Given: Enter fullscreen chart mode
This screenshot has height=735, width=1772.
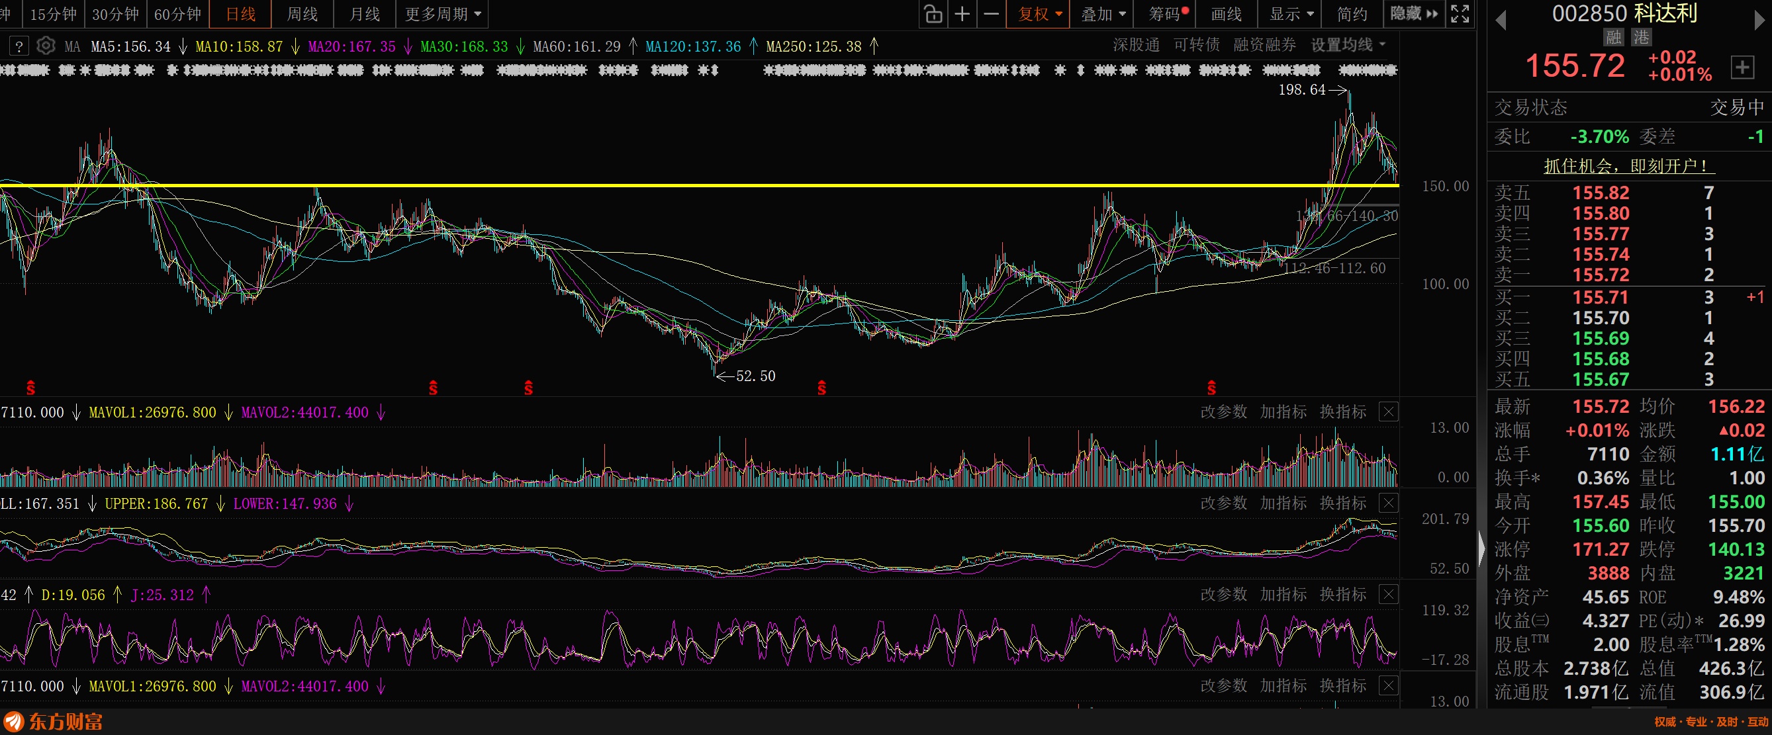Looking at the screenshot, I should point(1460,14).
